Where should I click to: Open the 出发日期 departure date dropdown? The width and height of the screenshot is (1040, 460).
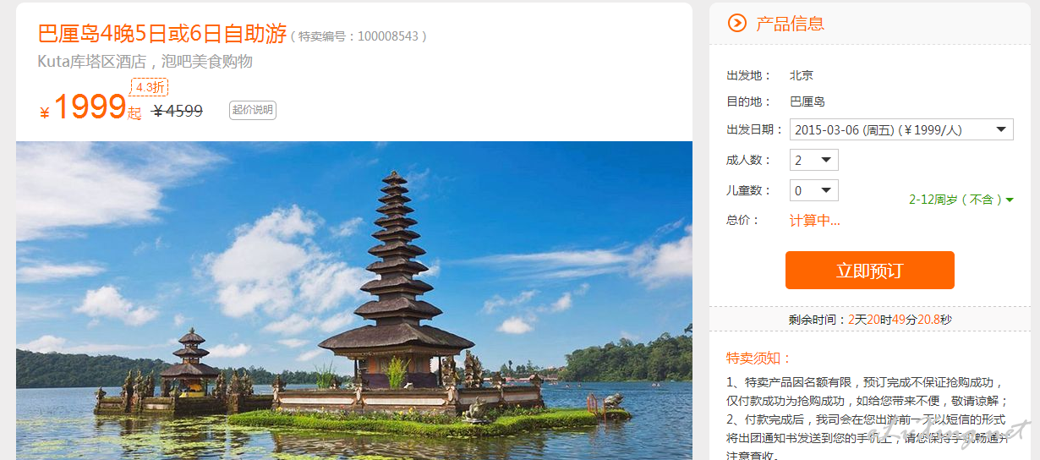click(901, 130)
